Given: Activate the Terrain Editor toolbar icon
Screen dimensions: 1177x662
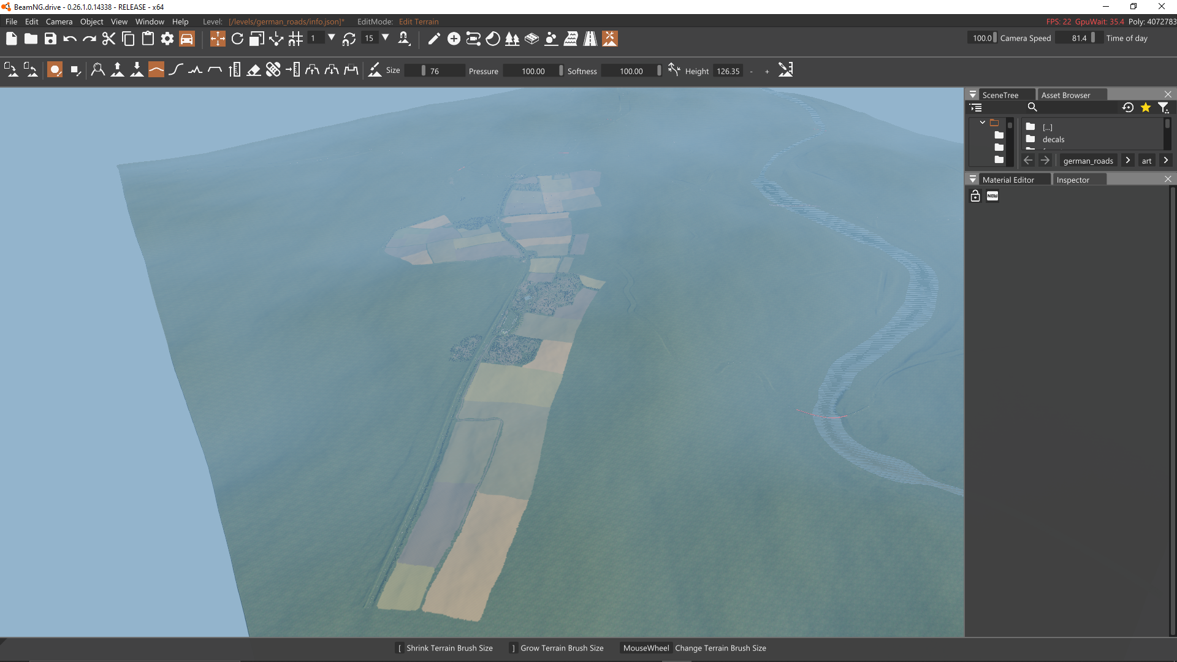Looking at the screenshot, I should click(x=609, y=39).
